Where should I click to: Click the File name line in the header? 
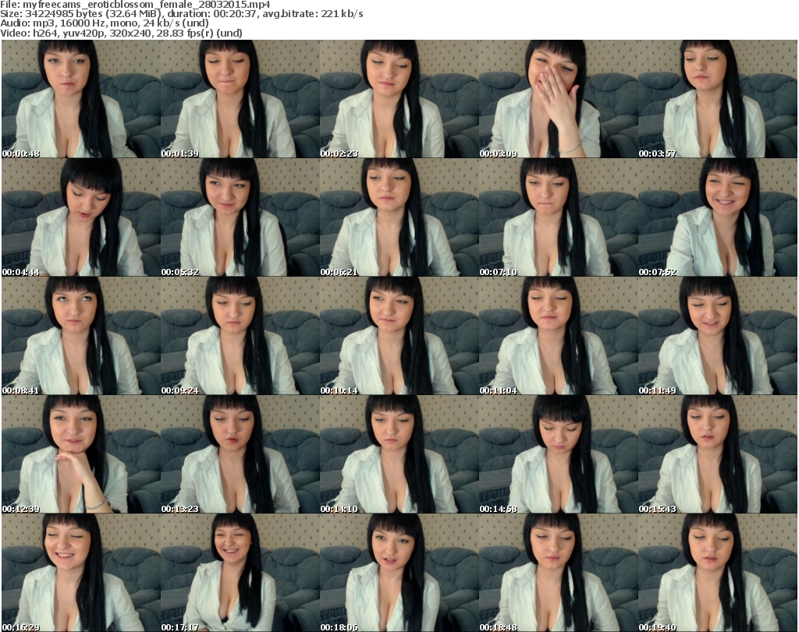pyautogui.click(x=135, y=5)
